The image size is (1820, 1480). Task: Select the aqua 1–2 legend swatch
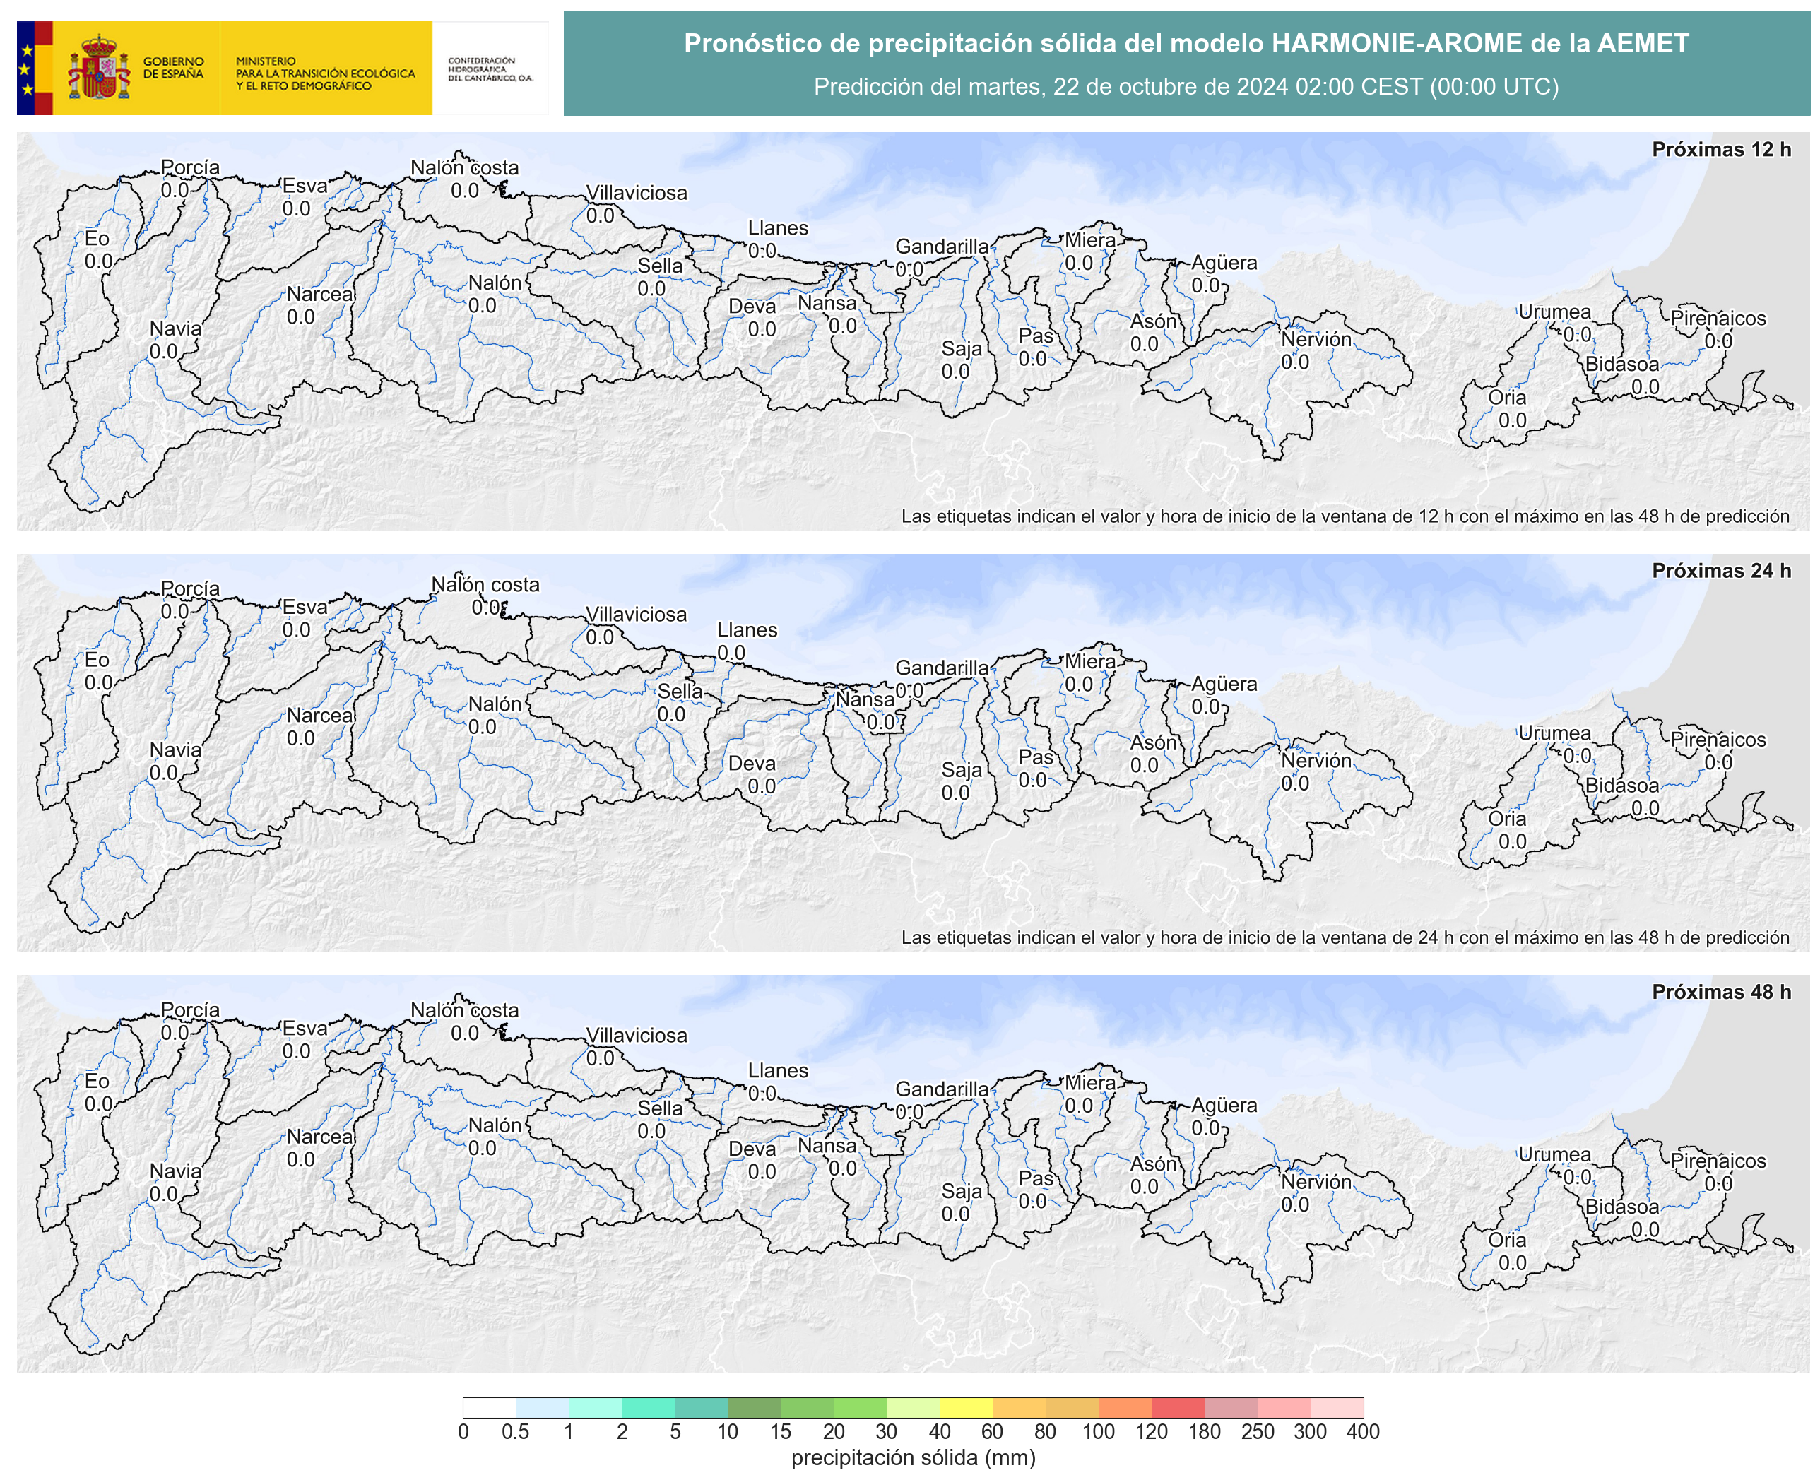pyautogui.click(x=595, y=1407)
